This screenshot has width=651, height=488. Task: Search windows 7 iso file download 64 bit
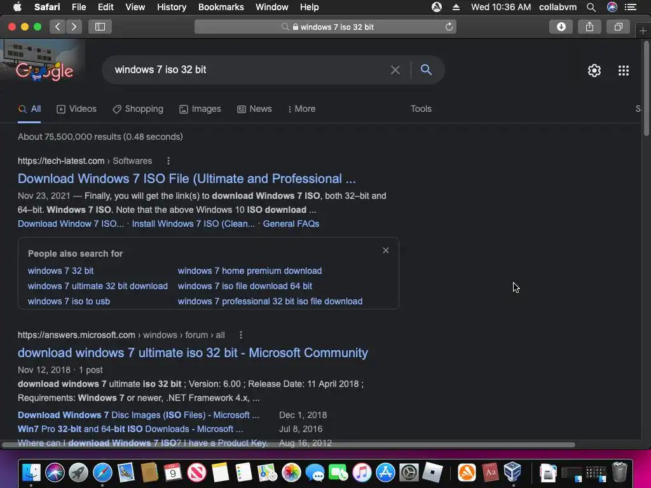point(245,286)
